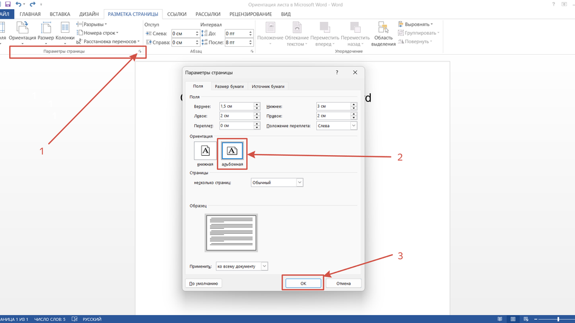Adjust the Верхнее margin stepper arrows
This screenshot has width=575, height=323.
click(x=256, y=106)
